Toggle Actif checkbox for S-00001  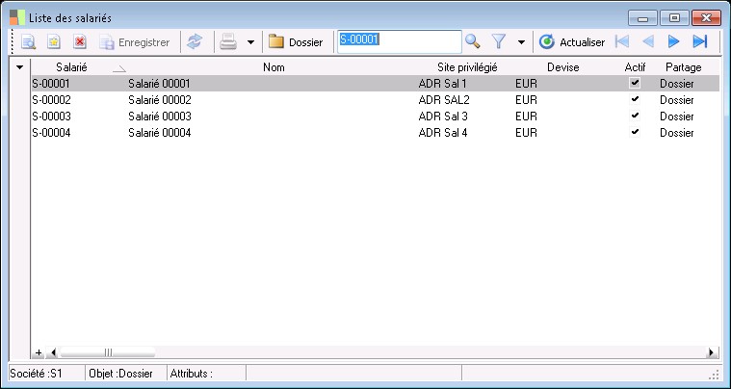[x=635, y=84]
